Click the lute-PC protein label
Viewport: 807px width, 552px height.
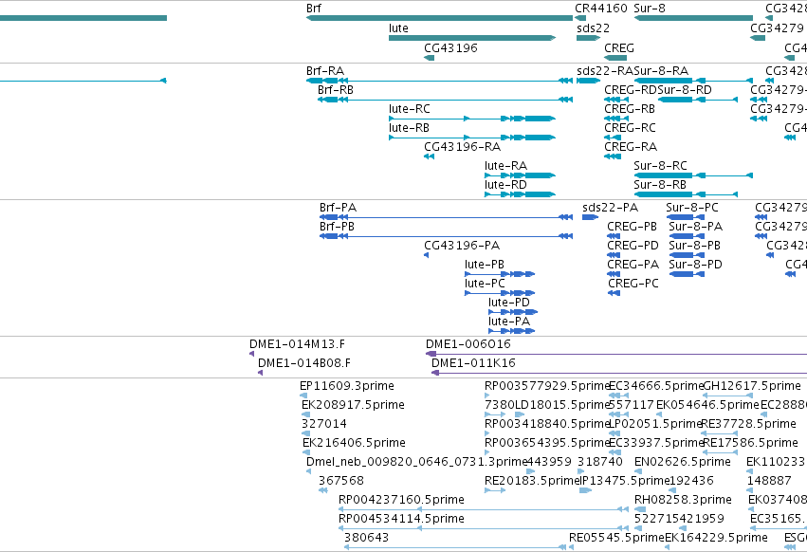[x=485, y=284]
